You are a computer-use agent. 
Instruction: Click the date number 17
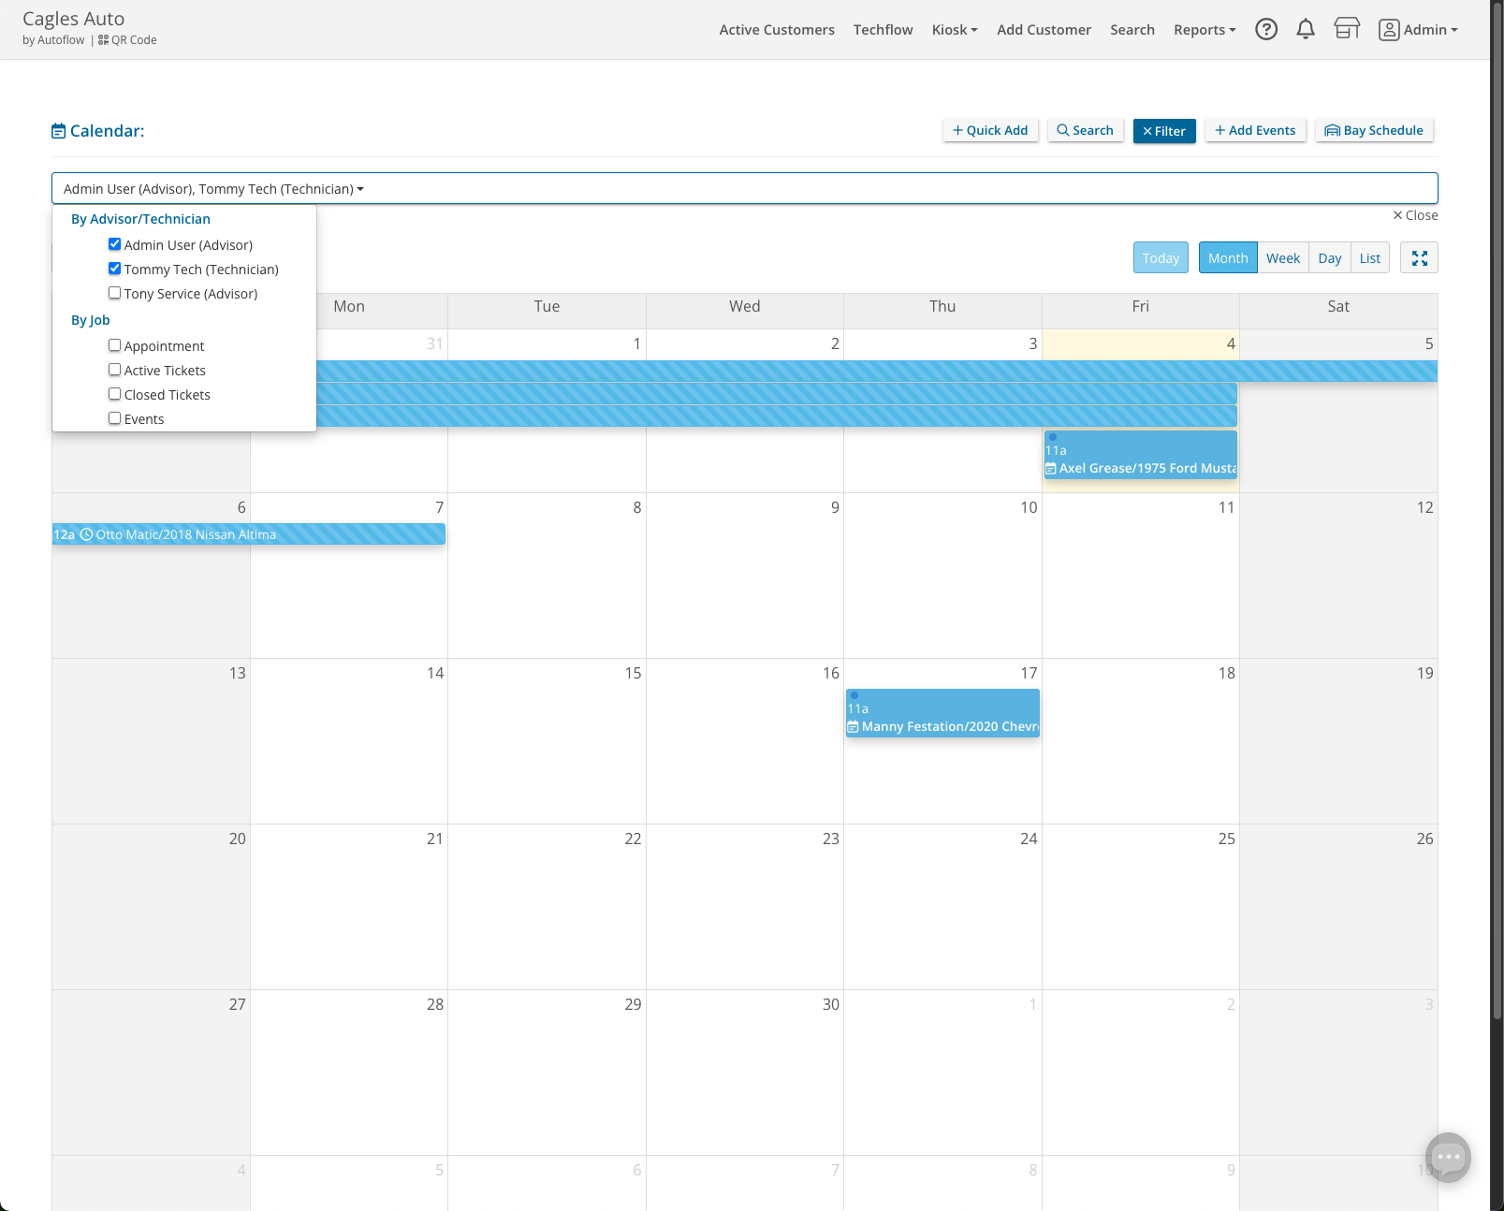click(x=1029, y=673)
